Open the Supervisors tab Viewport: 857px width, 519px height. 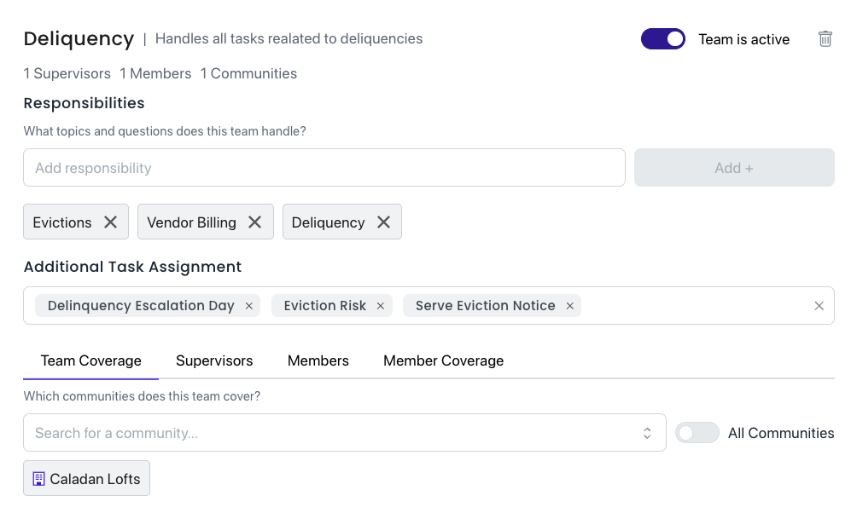pyautogui.click(x=214, y=360)
